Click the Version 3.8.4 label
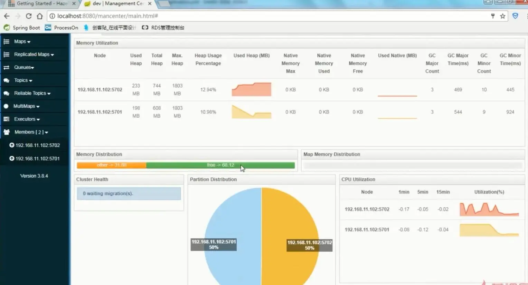Screen dimensions: 528x285 coord(34,176)
